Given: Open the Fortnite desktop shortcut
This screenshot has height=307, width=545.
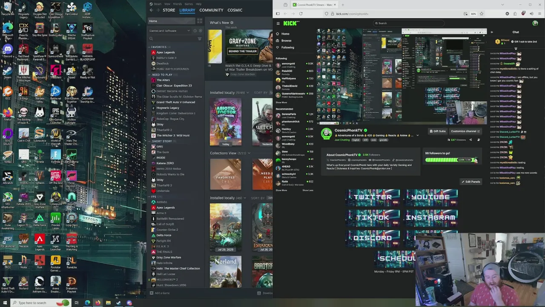Looking at the screenshot, I should (x=56, y=157).
